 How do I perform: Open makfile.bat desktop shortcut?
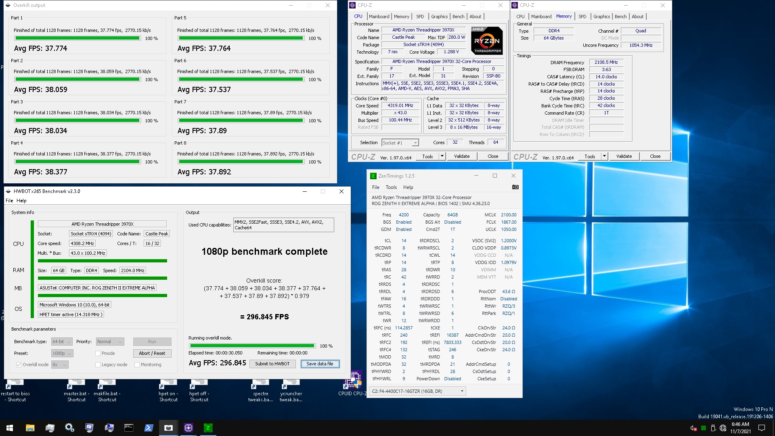click(107, 390)
